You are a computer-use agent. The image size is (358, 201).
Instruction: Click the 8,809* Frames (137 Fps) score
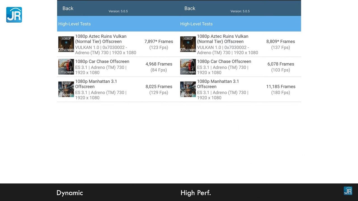coord(281,44)
